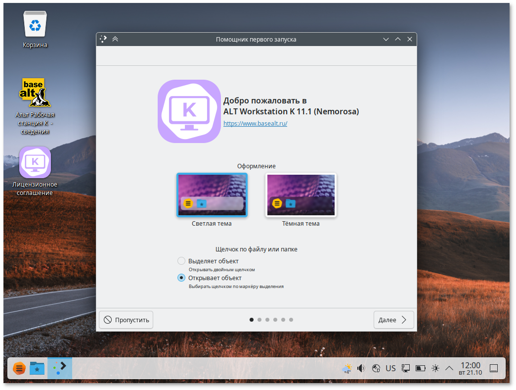Click the clock showing 12:00

point(470,368)
